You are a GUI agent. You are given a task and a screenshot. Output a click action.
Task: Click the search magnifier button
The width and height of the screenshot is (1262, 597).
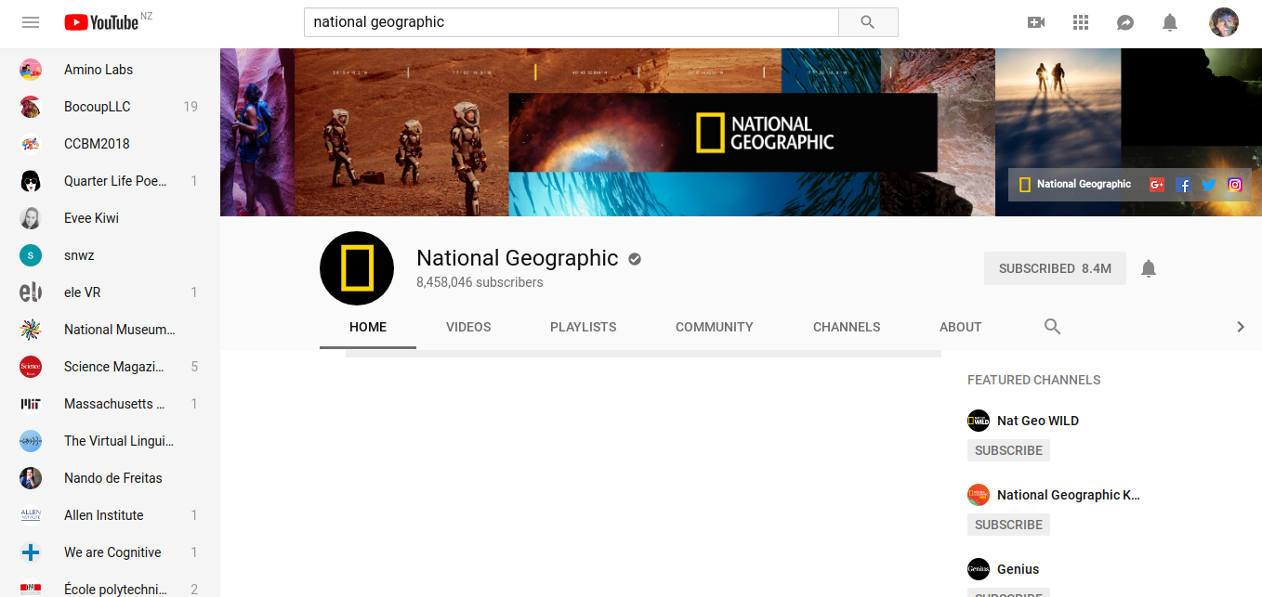[x=868, y=22]
